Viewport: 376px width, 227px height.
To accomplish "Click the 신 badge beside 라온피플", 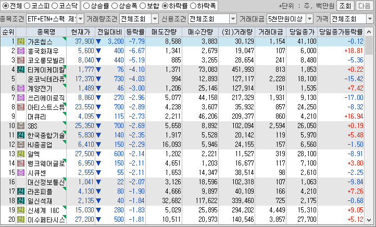I will pyautogui.click(x=21, y=191).
